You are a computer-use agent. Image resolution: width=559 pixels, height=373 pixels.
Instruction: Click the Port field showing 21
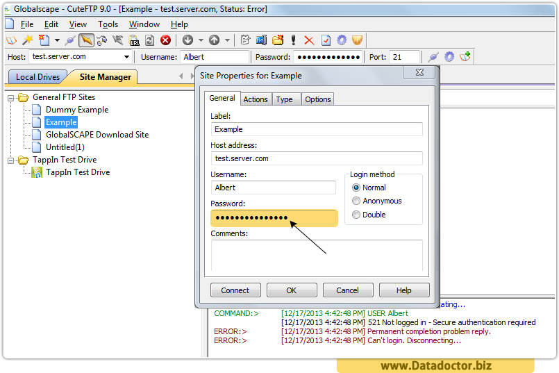click(x=404, y=57)
